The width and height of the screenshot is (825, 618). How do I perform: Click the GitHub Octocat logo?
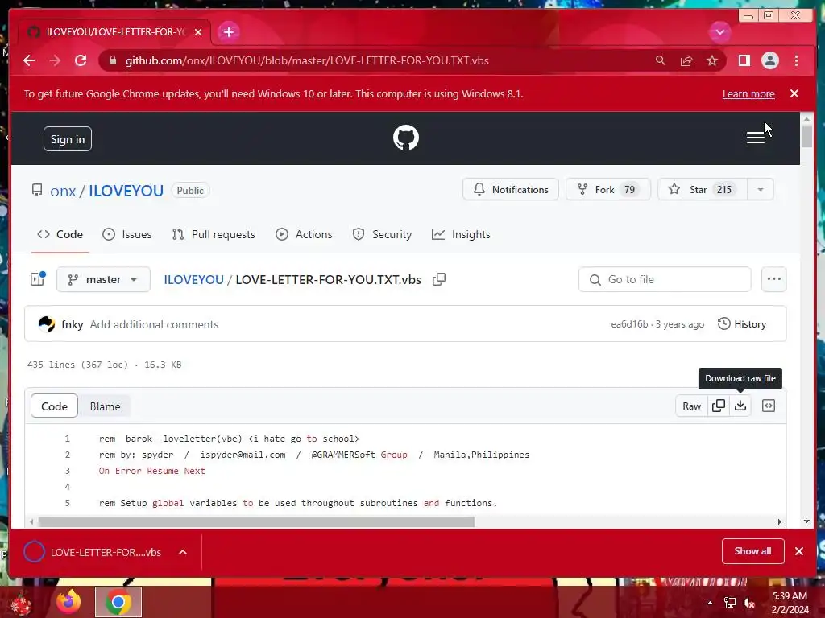click(406, 138)
